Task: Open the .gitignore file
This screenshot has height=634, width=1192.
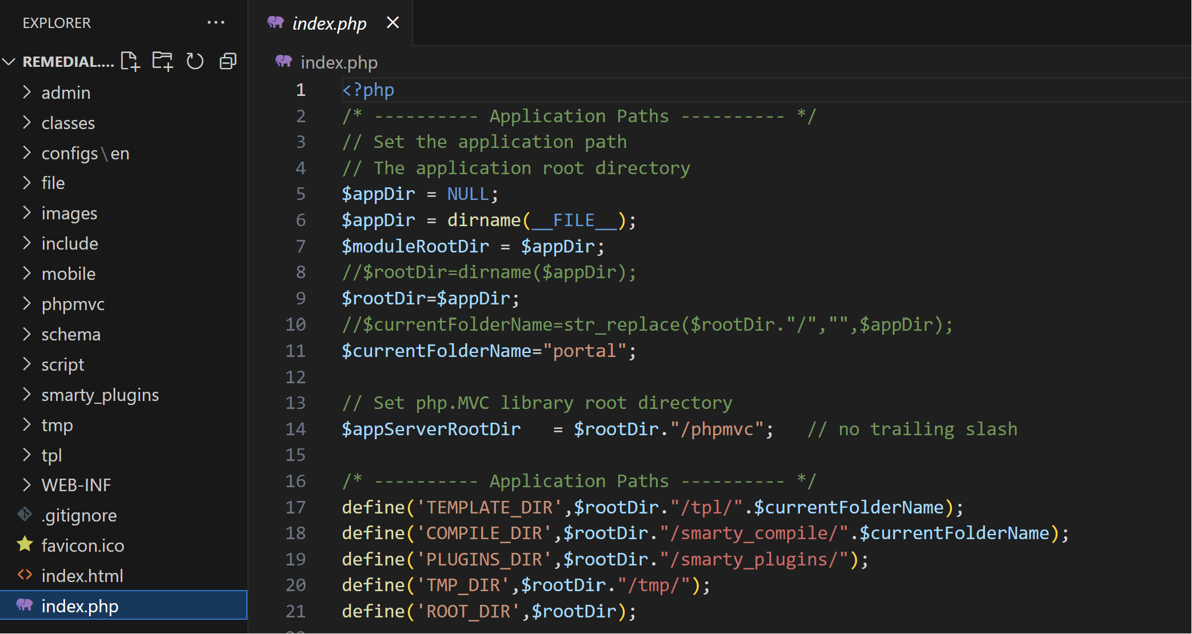Action: click(123, 515)
